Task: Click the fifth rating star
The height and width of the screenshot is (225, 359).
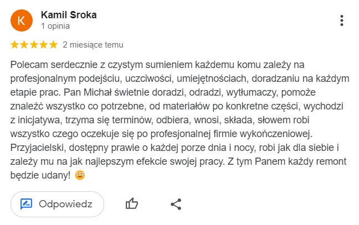Action: [x=53, y=45]
